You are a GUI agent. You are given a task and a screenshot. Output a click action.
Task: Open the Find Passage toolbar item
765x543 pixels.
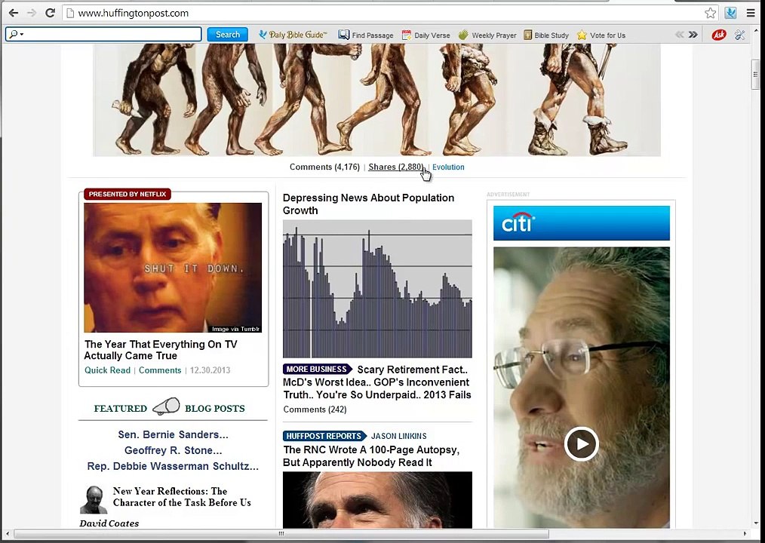pyautogui.click(x=366, y=35)
